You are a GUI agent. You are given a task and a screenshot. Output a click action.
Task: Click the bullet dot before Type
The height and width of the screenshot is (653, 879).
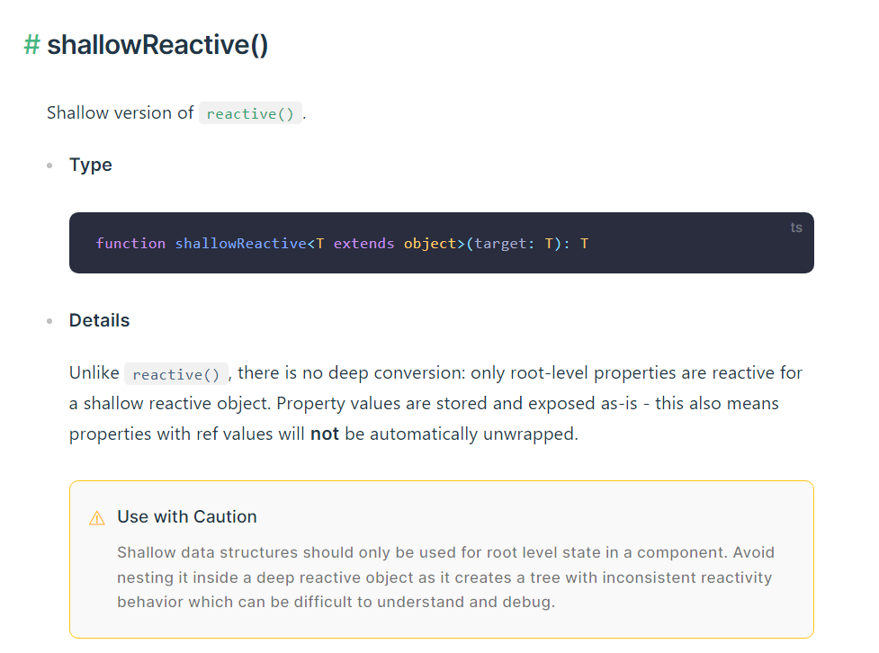(49, 166)
